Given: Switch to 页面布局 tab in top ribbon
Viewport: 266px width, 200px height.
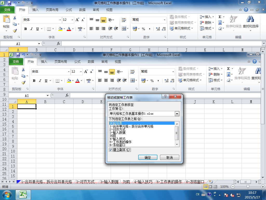Looking at the screenshot, I should click(x=52, y=10).
